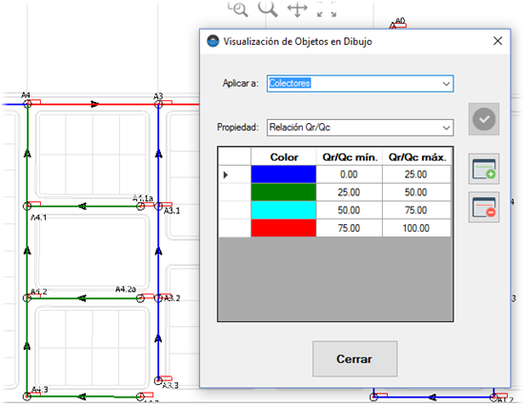Click the dialog's application icon
The width and height of the screenshot is (524, 407).
(212, 41)
